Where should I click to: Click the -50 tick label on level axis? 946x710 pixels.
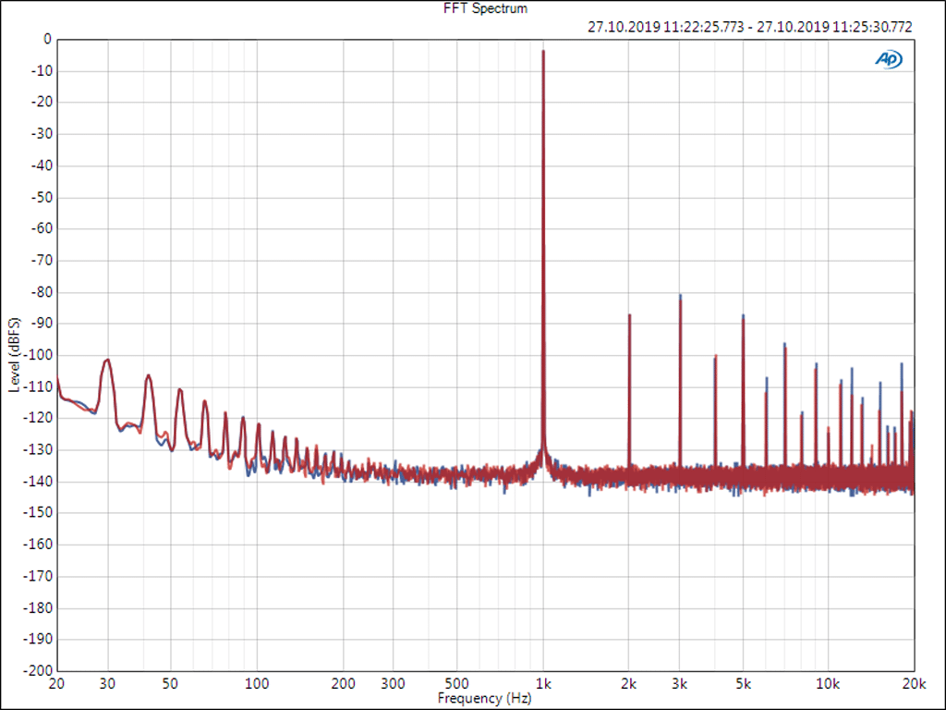pyautogui.click(x=42, y=198)
